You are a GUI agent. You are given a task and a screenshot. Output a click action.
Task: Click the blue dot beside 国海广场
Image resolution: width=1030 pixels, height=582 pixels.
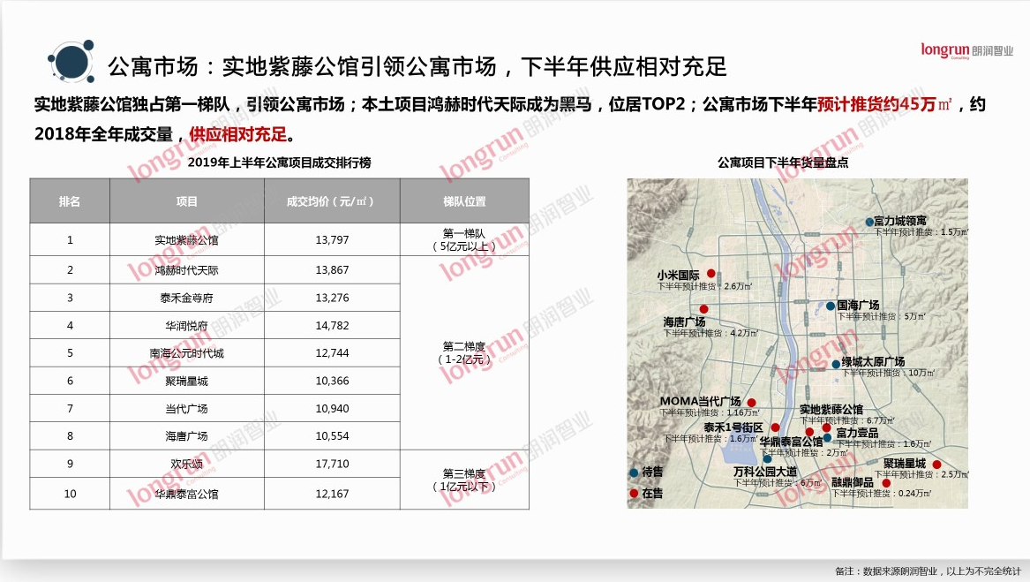click(x=831, y=306)
